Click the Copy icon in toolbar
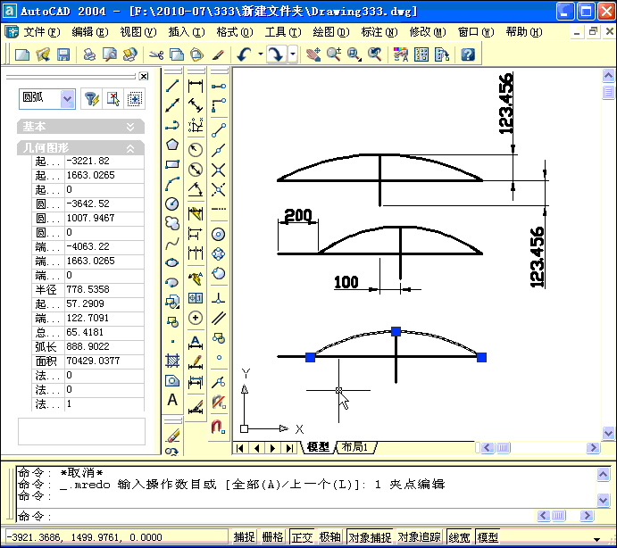 (x=176, y=54)
